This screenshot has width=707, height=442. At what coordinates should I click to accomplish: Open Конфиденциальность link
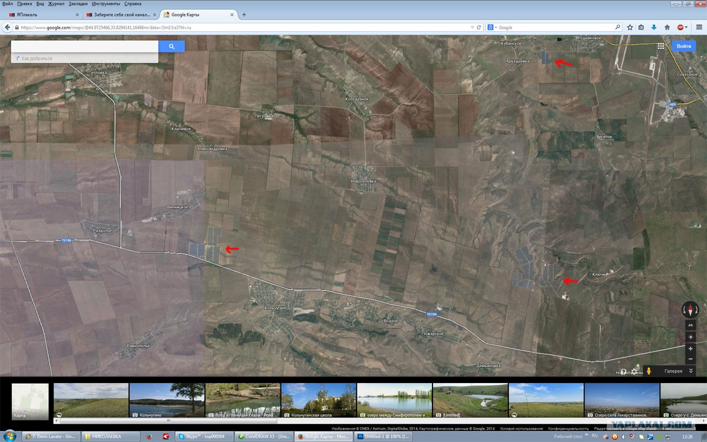tap(568, 428)
